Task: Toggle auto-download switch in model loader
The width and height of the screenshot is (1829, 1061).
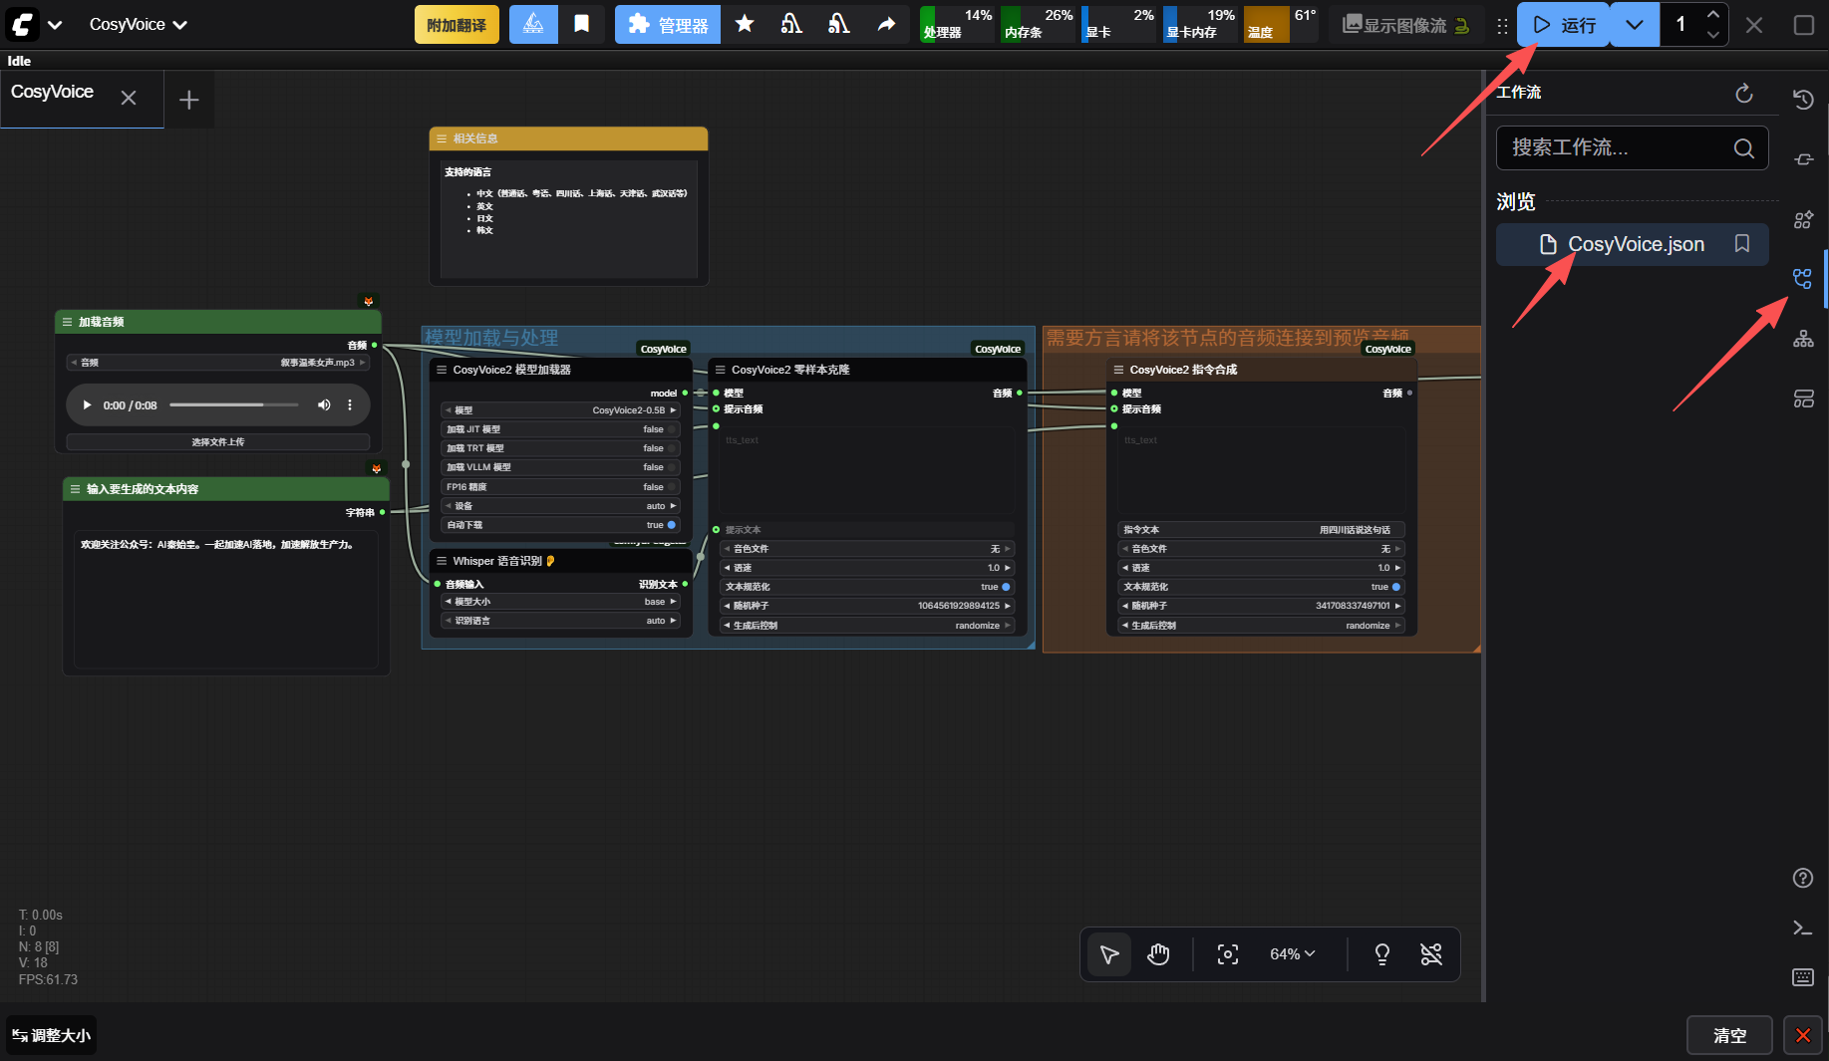Action: pyautogui.click(x=671, y=525)
